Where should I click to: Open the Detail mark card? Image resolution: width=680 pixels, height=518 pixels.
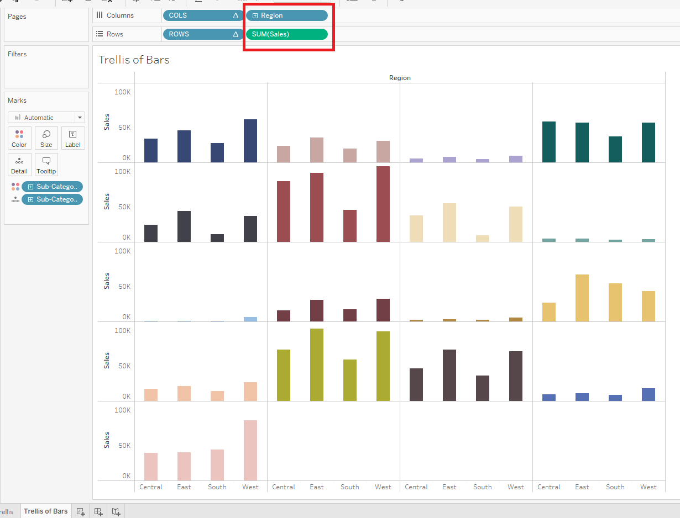tap(19, 165)
